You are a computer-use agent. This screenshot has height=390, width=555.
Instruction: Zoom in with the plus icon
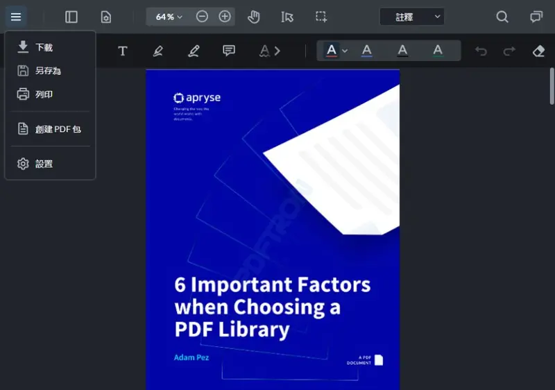225,17
